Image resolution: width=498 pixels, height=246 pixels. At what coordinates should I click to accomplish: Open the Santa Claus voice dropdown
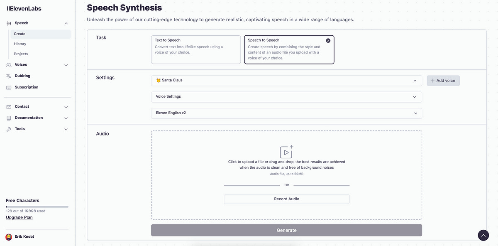tap(286, 80)
